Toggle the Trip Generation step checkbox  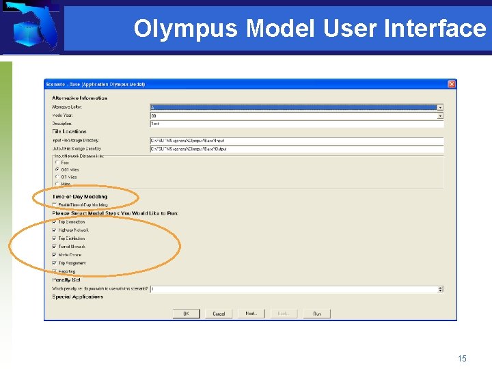[55, 222]
